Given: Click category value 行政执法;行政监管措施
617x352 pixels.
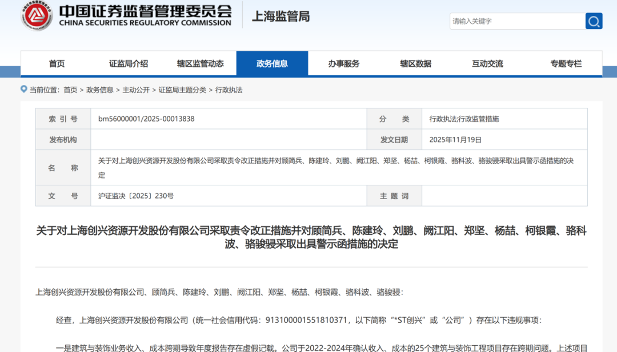Looking at the screenshot, I should [464, 119].
